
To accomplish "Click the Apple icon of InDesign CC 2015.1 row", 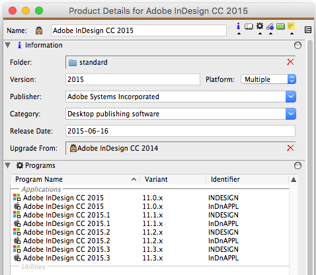I will [x=17, y=223].
